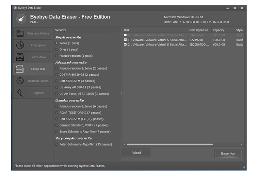Select the Entire disk section
Screen dimensions: 259x176
click(33, 69)
